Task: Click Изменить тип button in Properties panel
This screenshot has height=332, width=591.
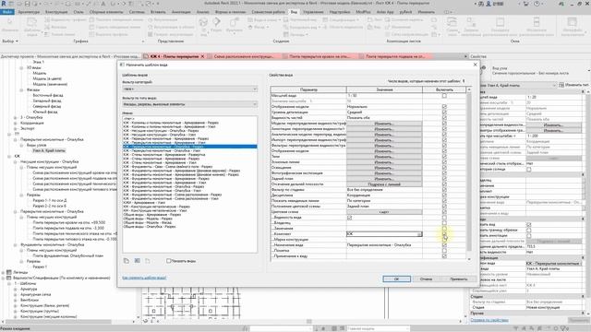Action: point(574,85)
